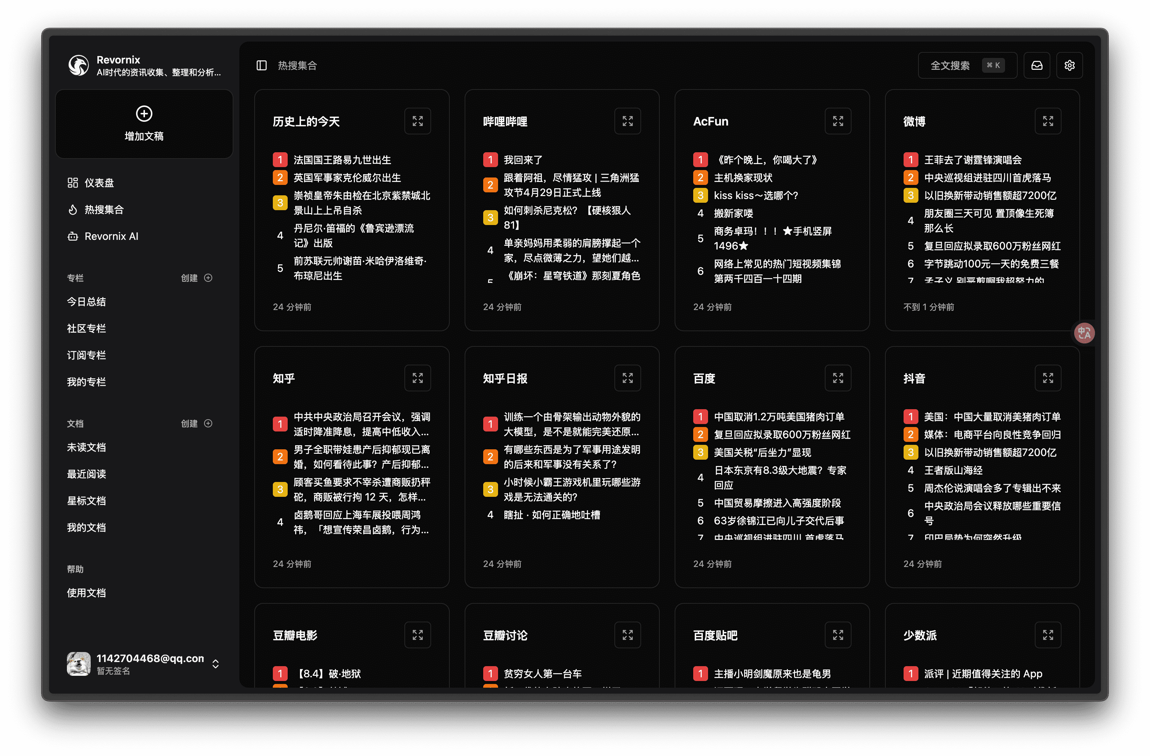Open the inbox tray icon
Image resolution: width=1150 pixels, height=756 pixels.
(1036, 65)
